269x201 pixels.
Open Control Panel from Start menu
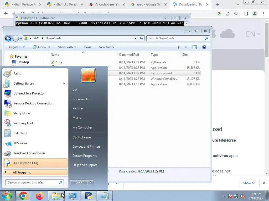coord(82,137)
